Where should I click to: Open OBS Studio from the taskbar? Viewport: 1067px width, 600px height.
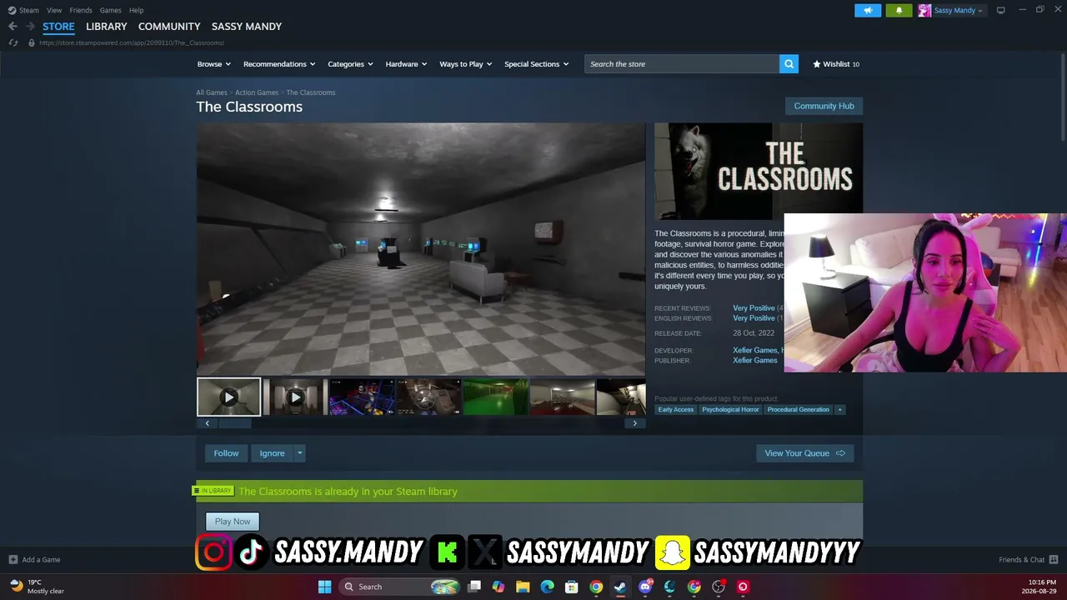pos(719,587)
